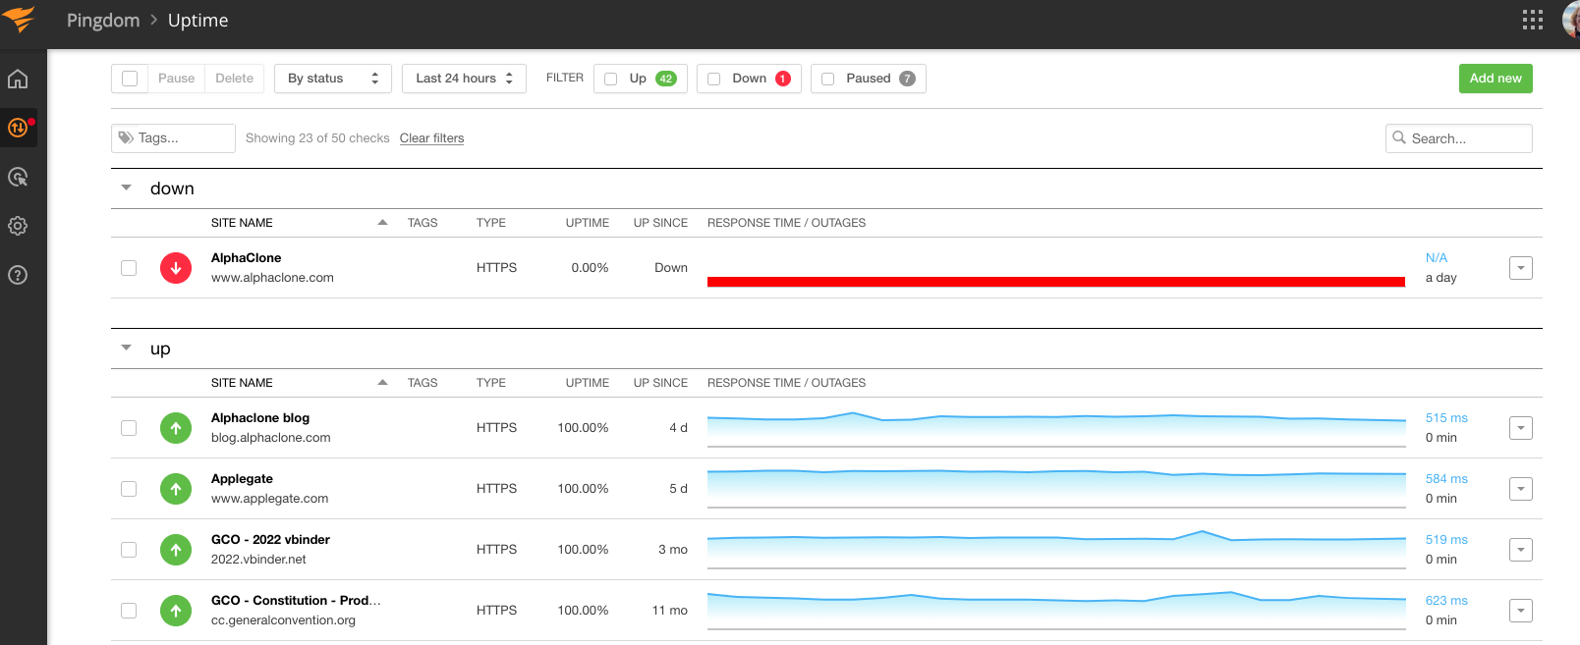The width and height of the screenshot is (1580, 645).
Task: Open the Last 24 hours period dropdown
Action: [464, 79]
